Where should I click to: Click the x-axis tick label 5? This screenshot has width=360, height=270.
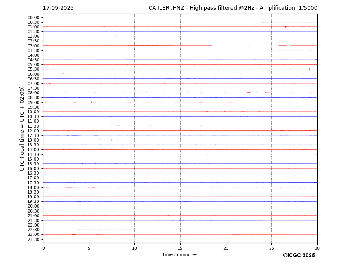tap(89, 248)
